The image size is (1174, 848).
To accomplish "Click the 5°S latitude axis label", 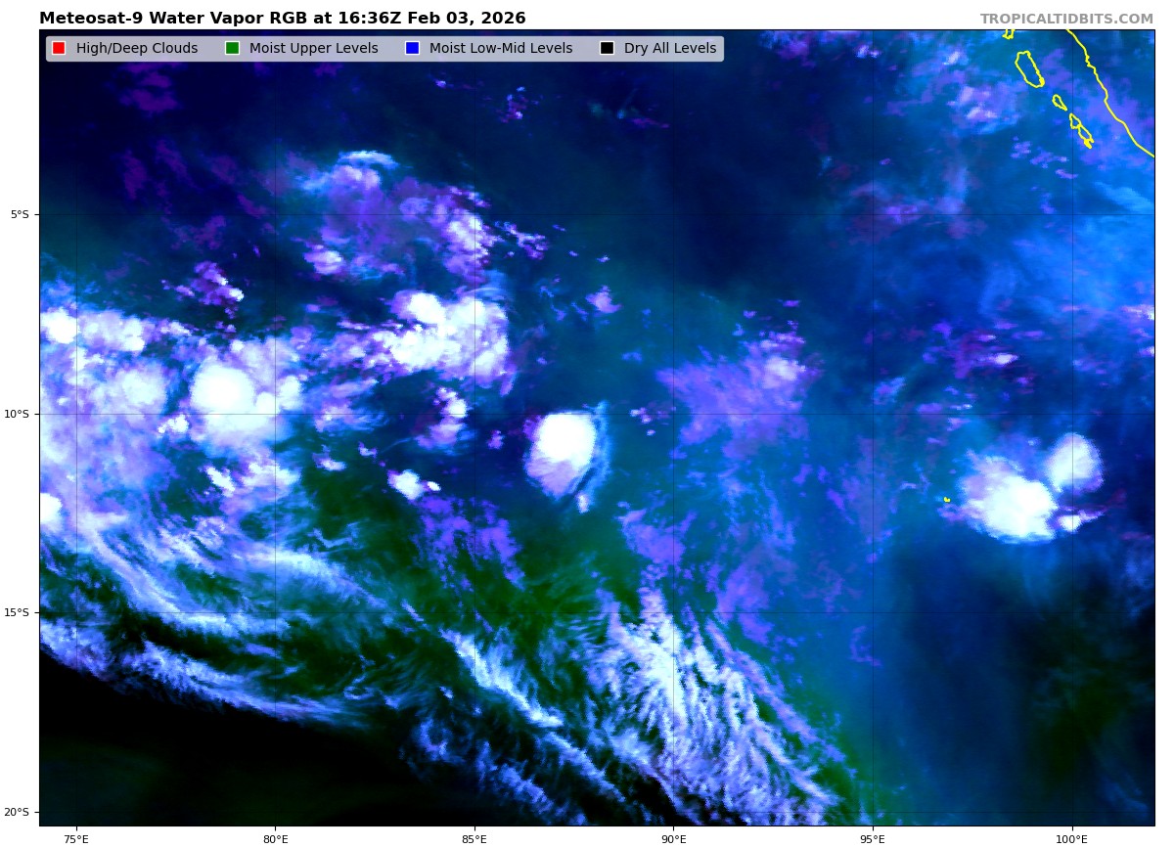I will coord(20,215).
